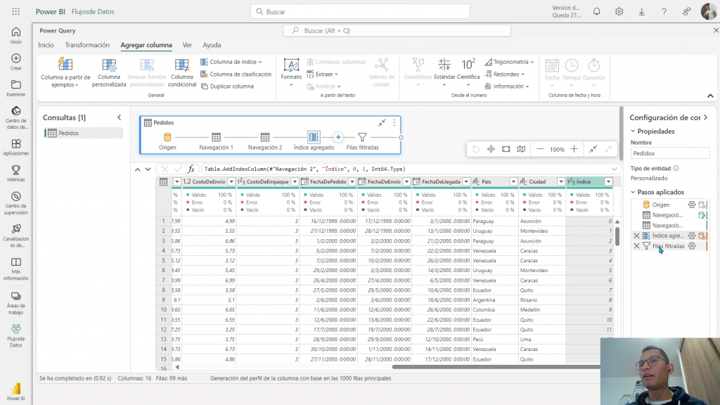Click the Formato button
720x405 pixels.
291,72
